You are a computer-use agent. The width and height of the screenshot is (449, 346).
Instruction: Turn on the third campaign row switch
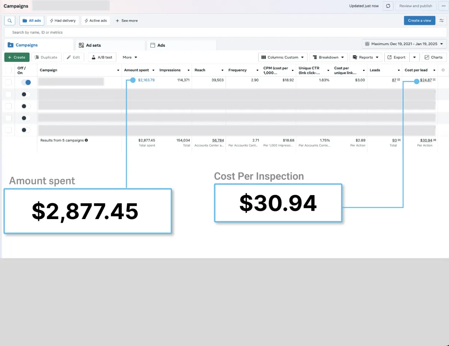pos(26,106)
